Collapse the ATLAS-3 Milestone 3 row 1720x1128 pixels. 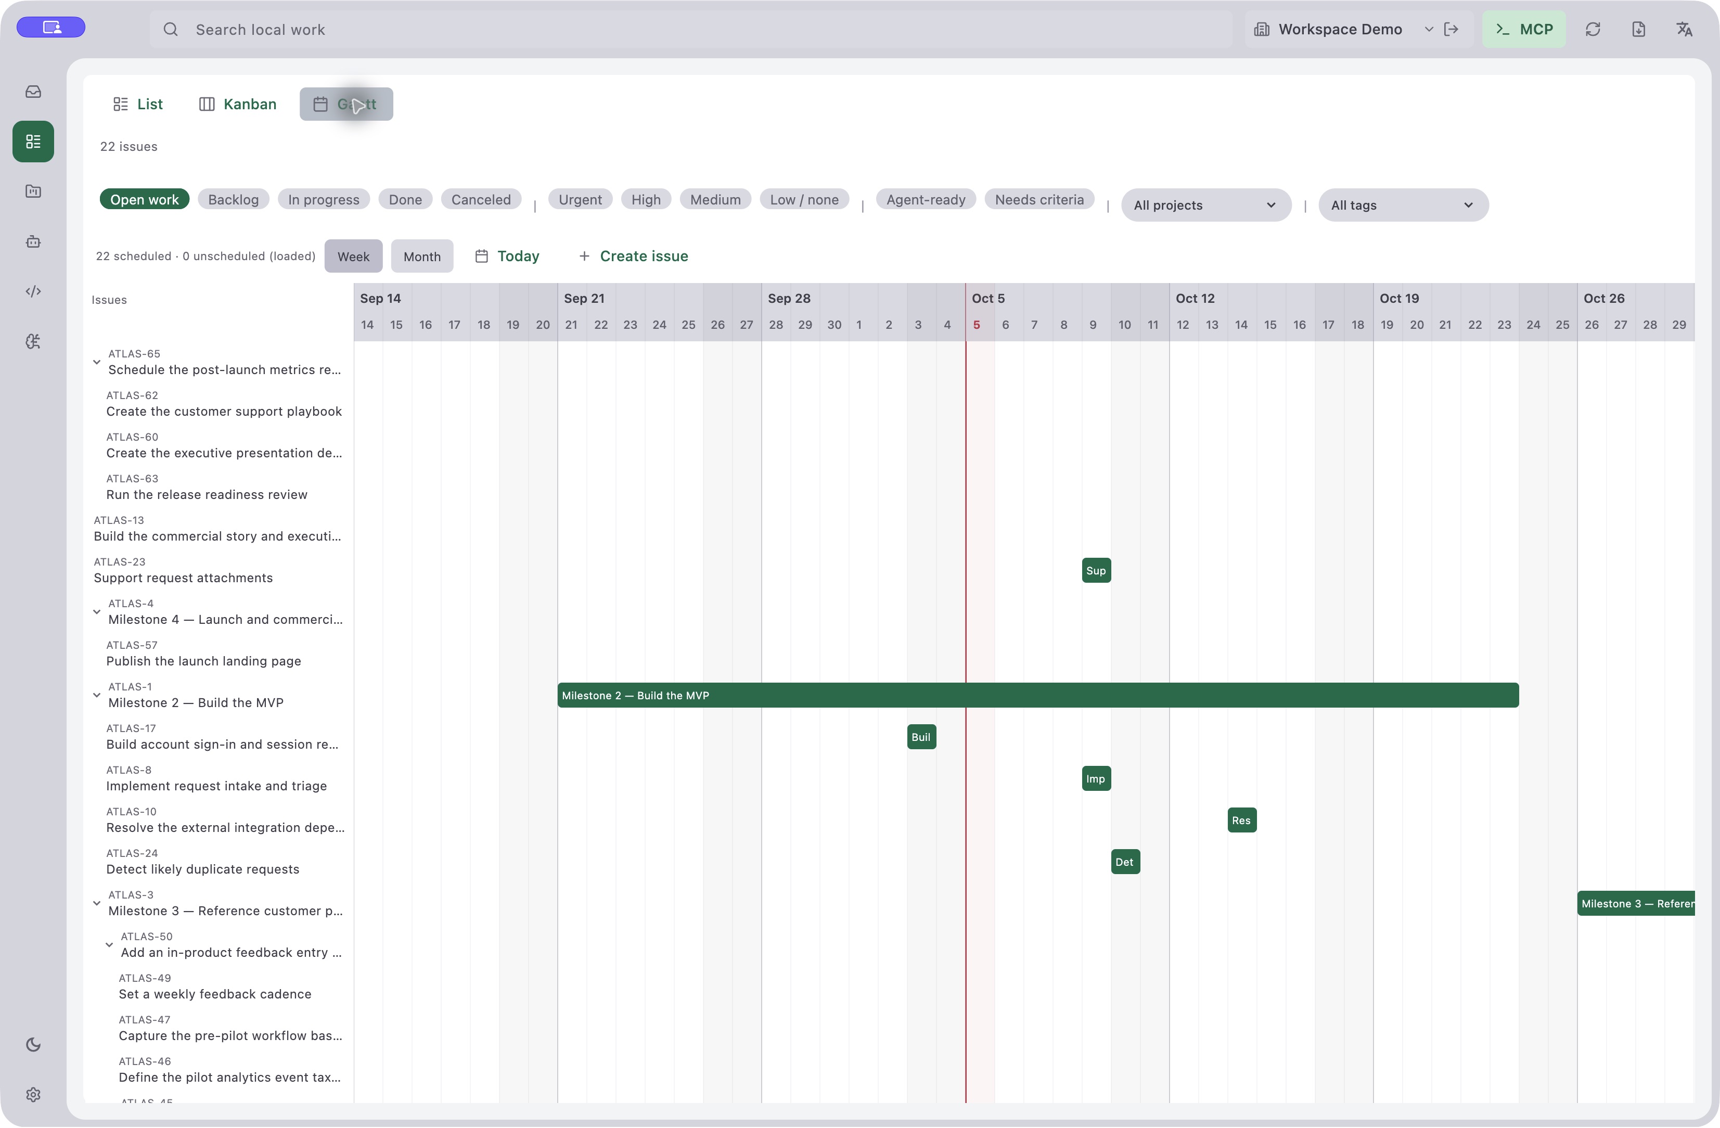(x=97, y=903)
